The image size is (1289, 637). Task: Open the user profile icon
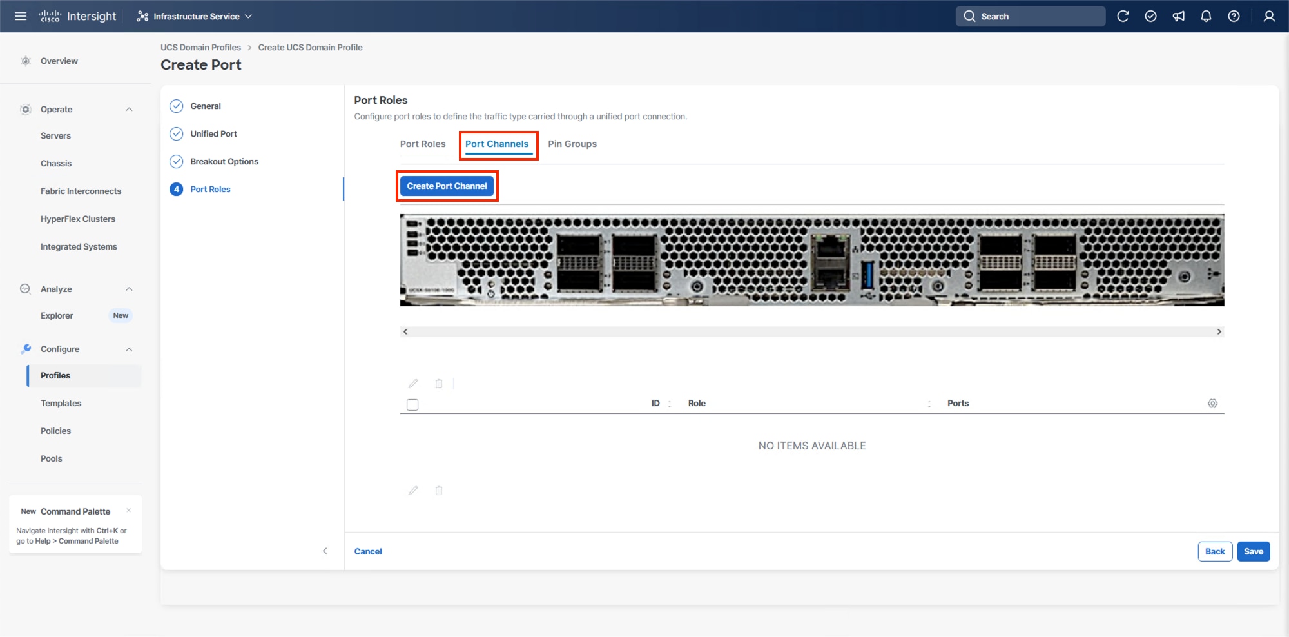[1268, 16]
